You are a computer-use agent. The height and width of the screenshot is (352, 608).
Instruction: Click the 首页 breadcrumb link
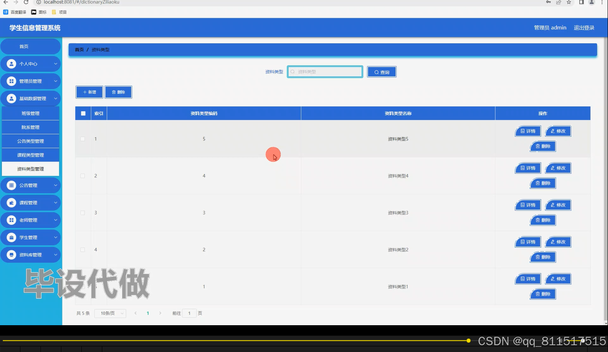(79, 50)
